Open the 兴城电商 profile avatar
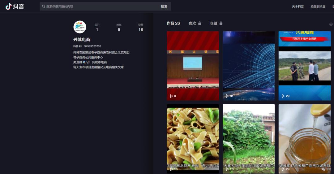This screenshot has height=174, width=334. pos(80,27)
